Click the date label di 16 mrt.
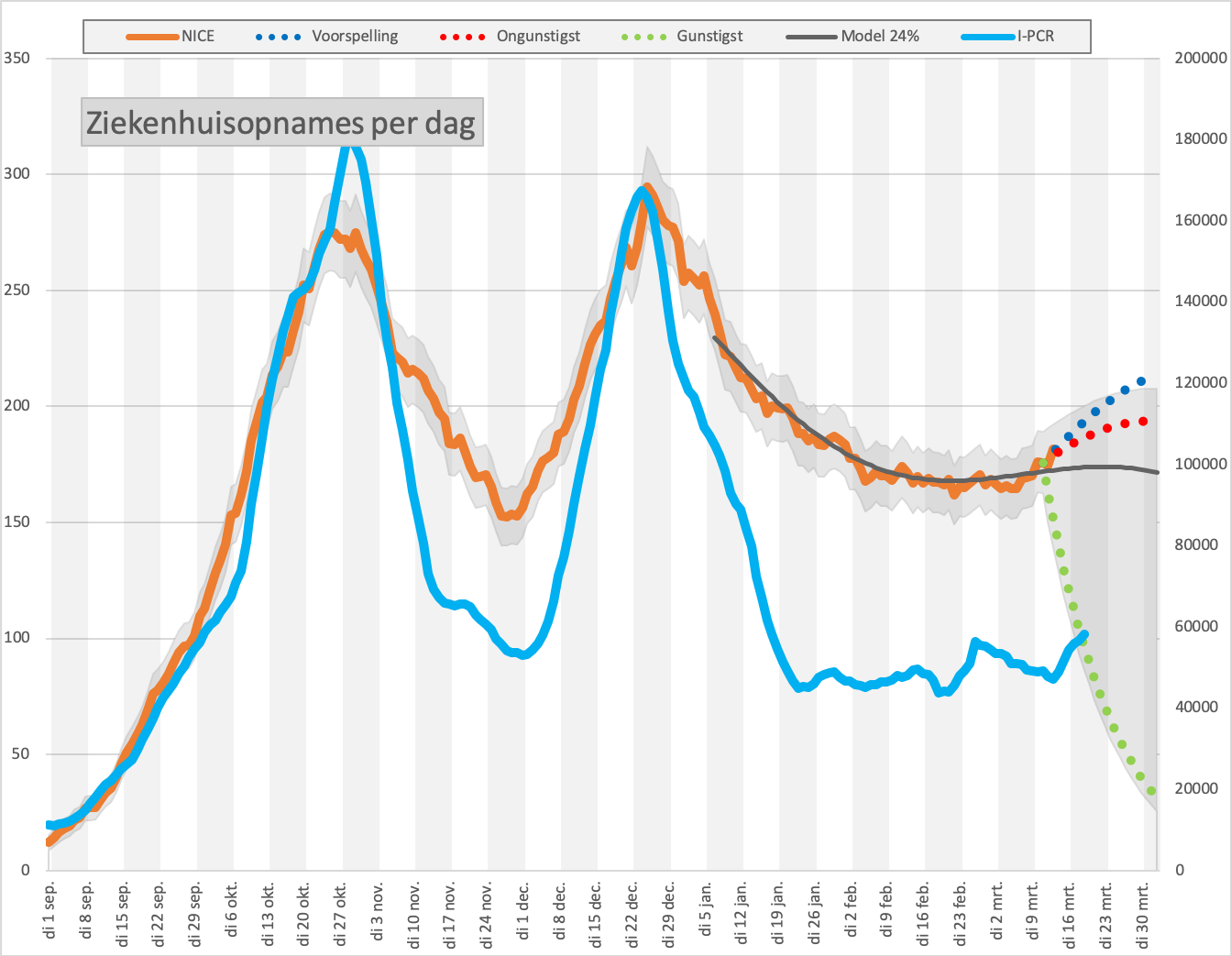Image resolution: width=1231 pixels, height=956 pixels. (x=1071, y=915)
